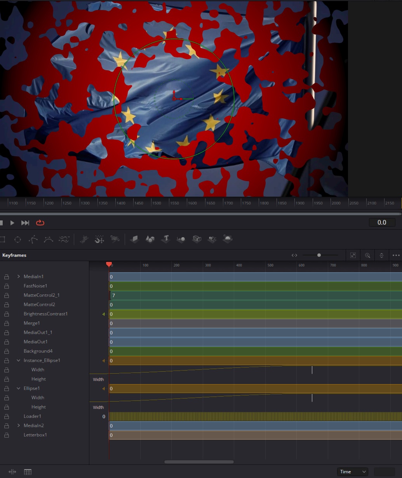Click the red playhead marker in Keyframes ruler

[109, 264]
